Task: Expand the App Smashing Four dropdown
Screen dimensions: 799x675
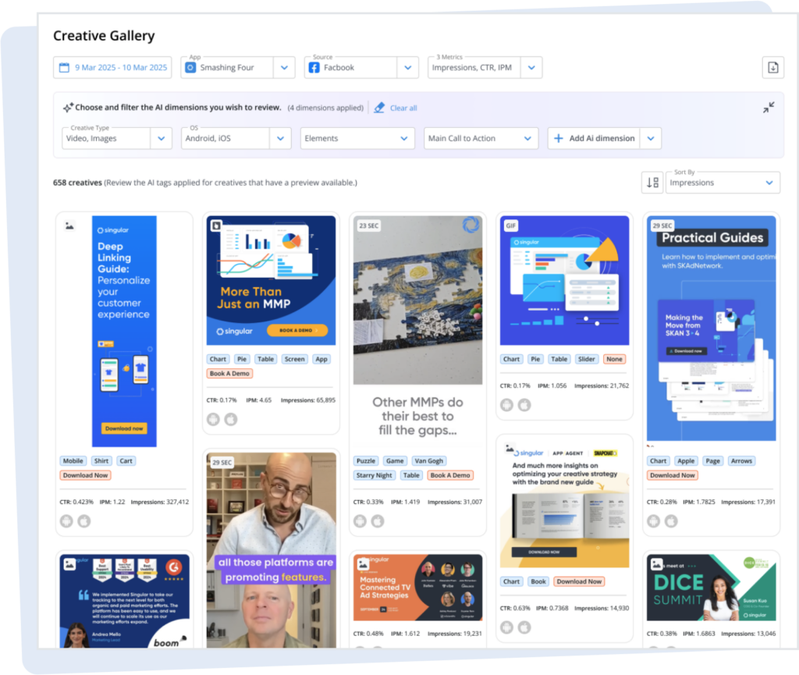Action: [x=284, y=68]
